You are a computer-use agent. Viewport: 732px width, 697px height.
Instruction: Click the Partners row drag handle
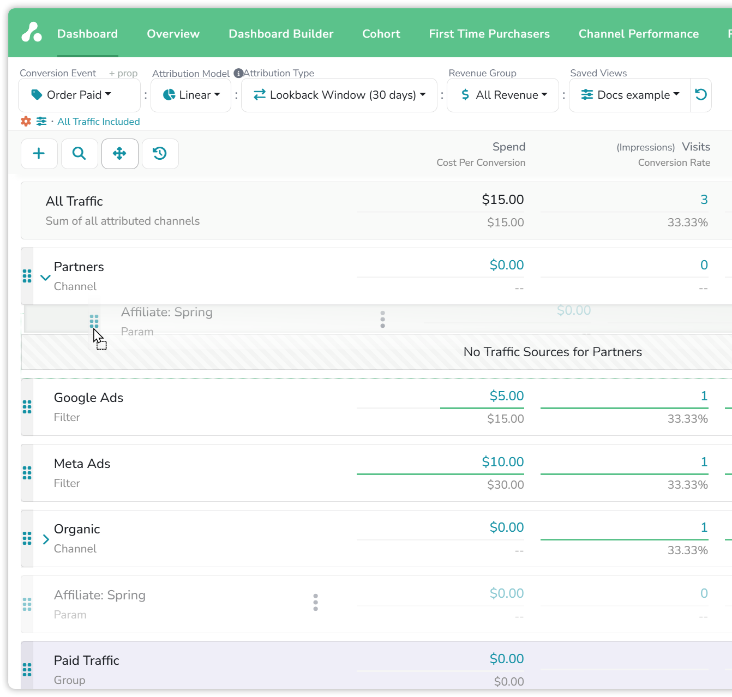[x=27, y=276]
